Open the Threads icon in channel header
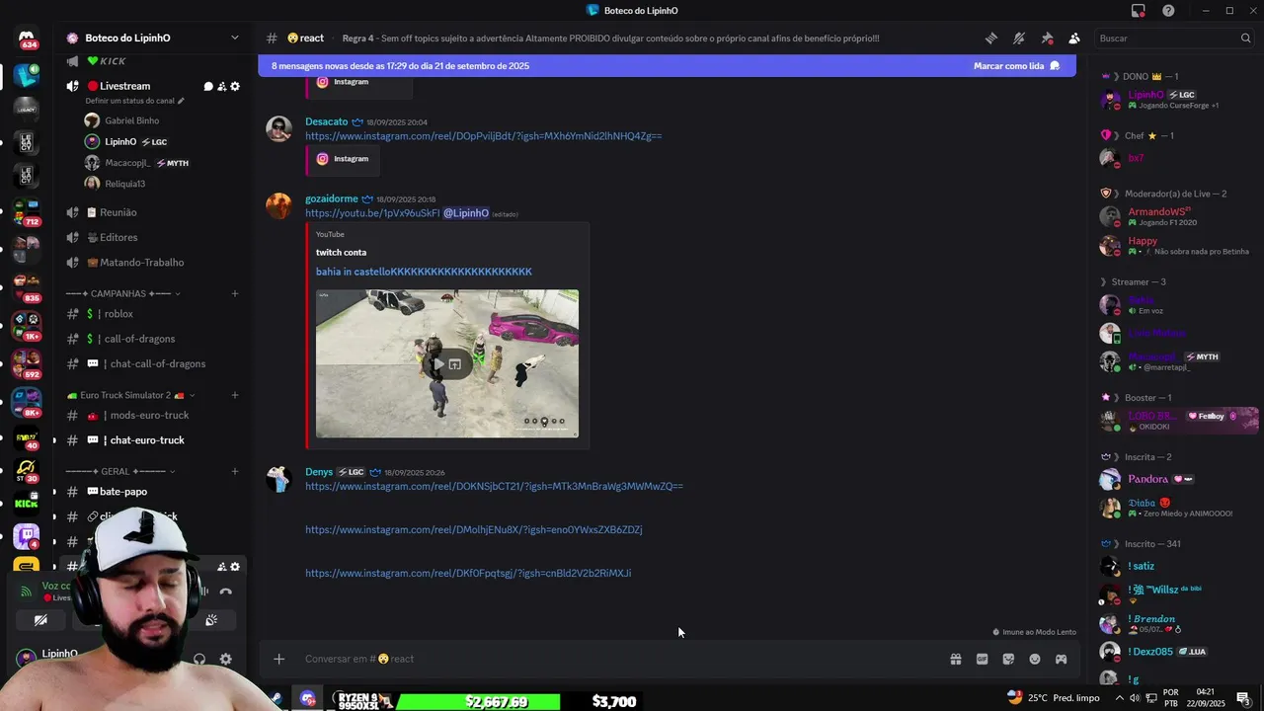Screen dimensions: 1264x711 click(990, 39)
